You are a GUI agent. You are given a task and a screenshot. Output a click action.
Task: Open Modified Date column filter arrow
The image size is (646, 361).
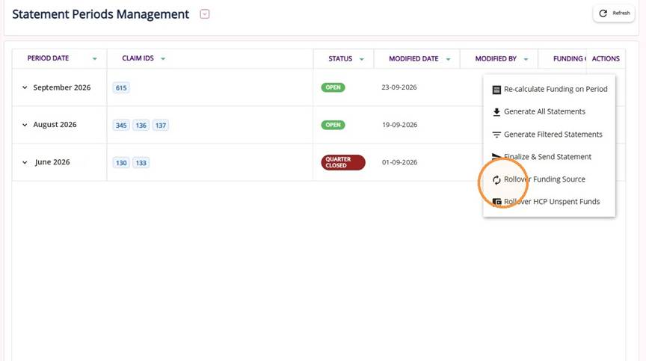point(449,59)
